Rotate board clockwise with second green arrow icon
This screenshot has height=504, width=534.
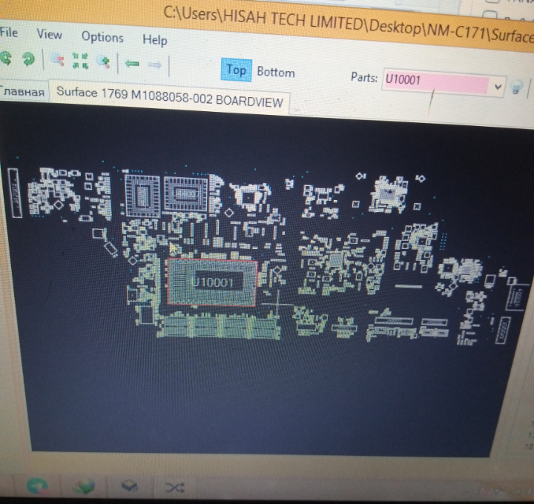pyautogui.click(x=28, y=59)
